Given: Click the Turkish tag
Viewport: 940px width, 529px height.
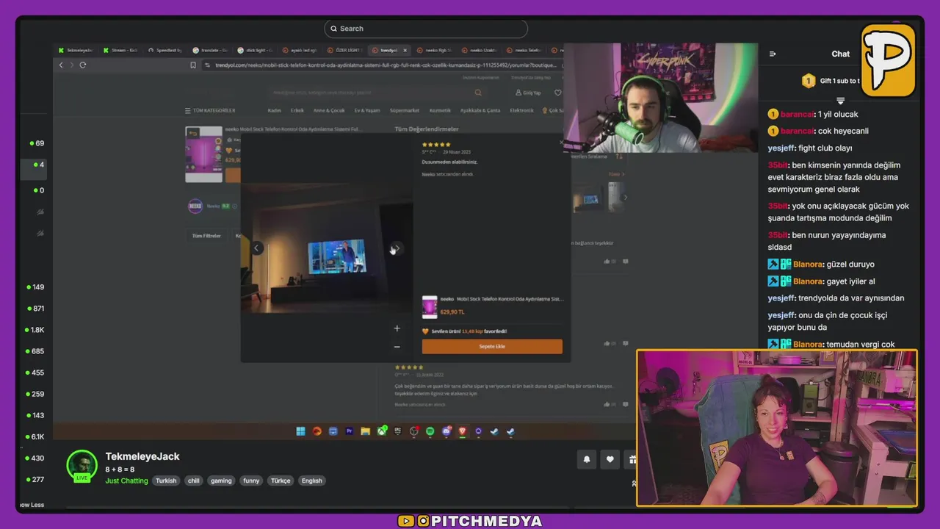Looking at the screenshot, I should click(x=166, y=481).
